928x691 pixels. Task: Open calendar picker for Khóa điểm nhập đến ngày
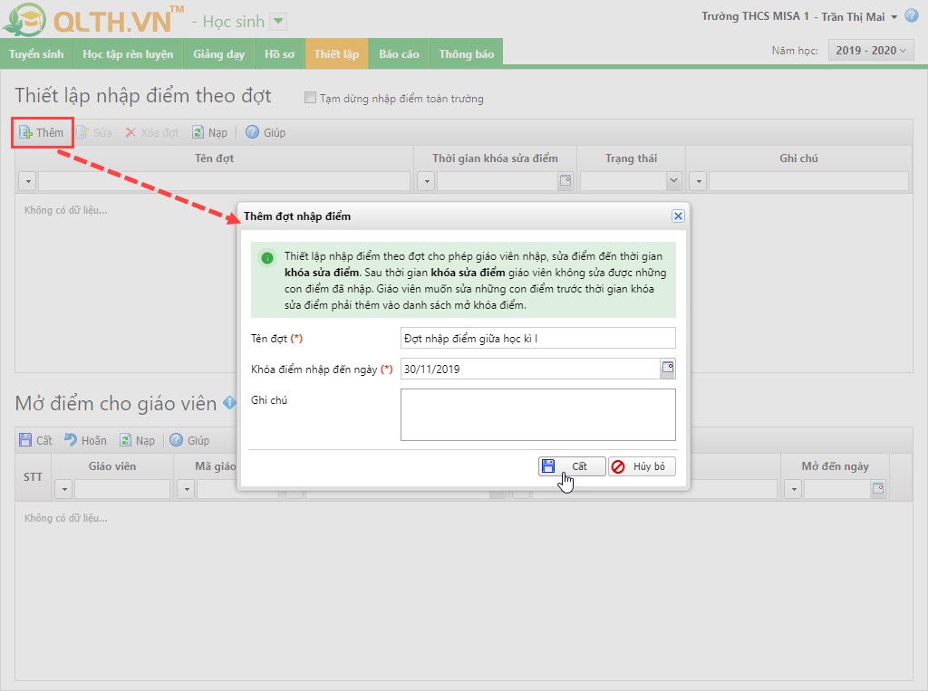[668, 369]
